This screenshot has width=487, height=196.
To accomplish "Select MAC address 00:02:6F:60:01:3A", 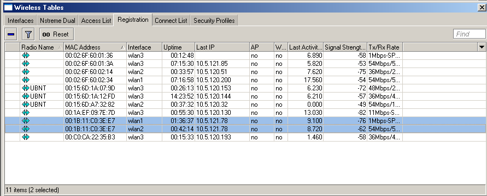I will [89, 64].
